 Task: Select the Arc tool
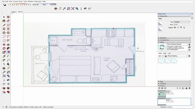4,37
